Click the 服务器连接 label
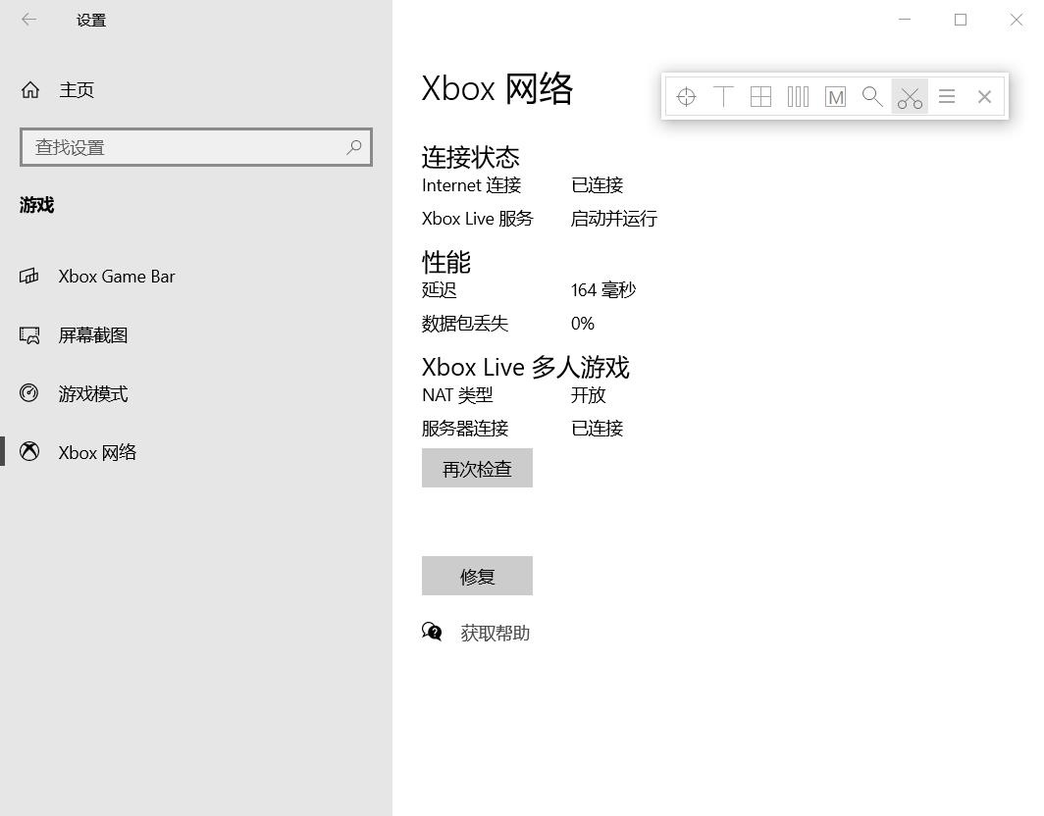The height and width of the screenshot is (816, 1044). click(x=465, y=429)
